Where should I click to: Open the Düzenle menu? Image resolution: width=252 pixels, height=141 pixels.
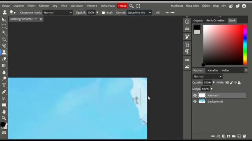[19, 5]
